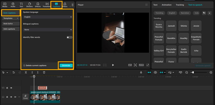215x105 pixels.
Task: Open the Audio tab
Action: click(13, 5)
